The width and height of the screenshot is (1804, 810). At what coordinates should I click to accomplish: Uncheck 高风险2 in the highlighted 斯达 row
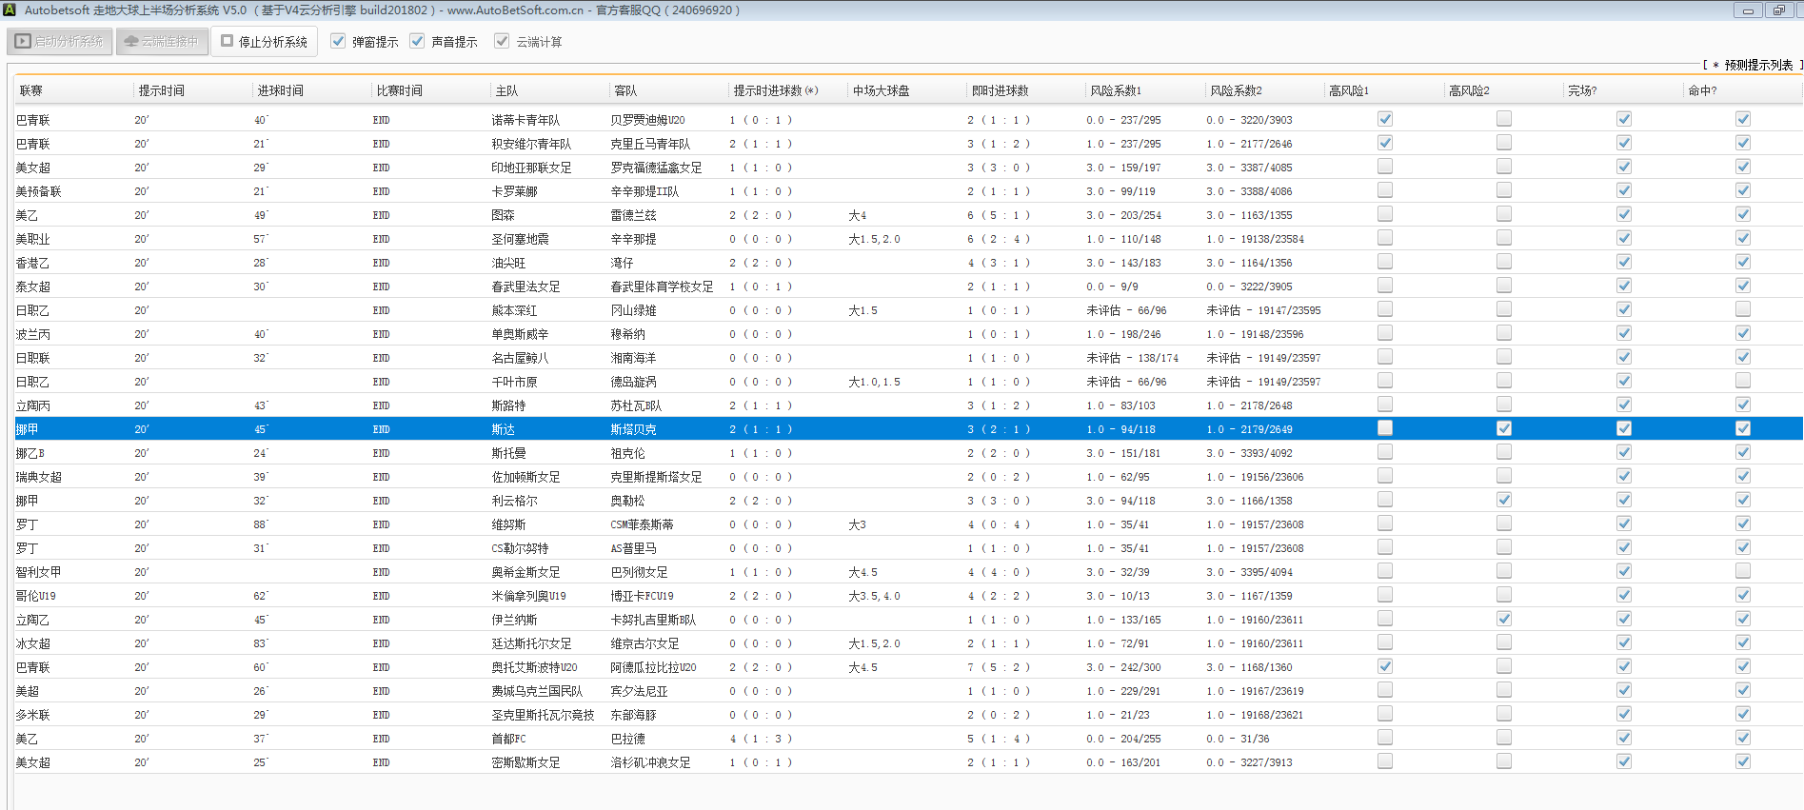1504,428
